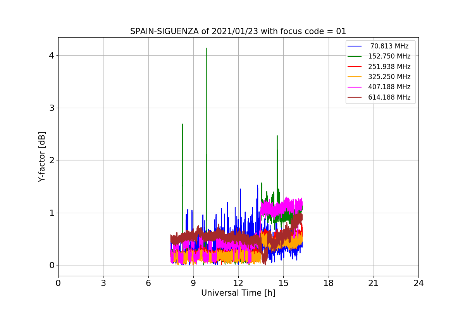Click the Y-factor [dB] axis label
This screenshot has height=310, width=465.
42,157
